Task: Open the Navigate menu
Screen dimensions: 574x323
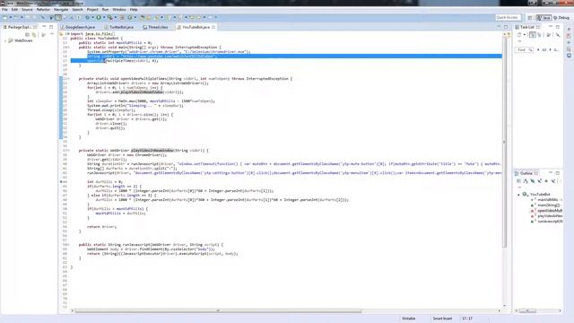Action: point(61,10)
